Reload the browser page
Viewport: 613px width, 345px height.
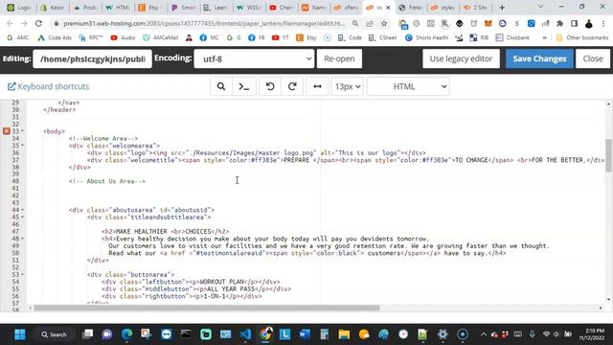tap(38, 23)
